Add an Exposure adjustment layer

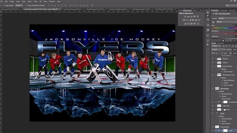pos(195,17)
